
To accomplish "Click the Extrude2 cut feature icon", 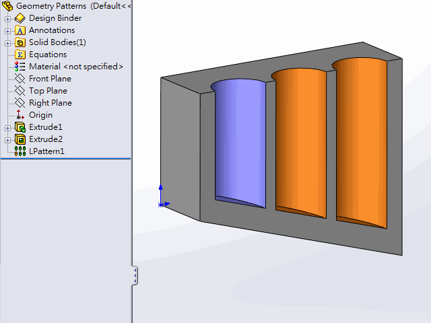I will (x=20, y=139).
